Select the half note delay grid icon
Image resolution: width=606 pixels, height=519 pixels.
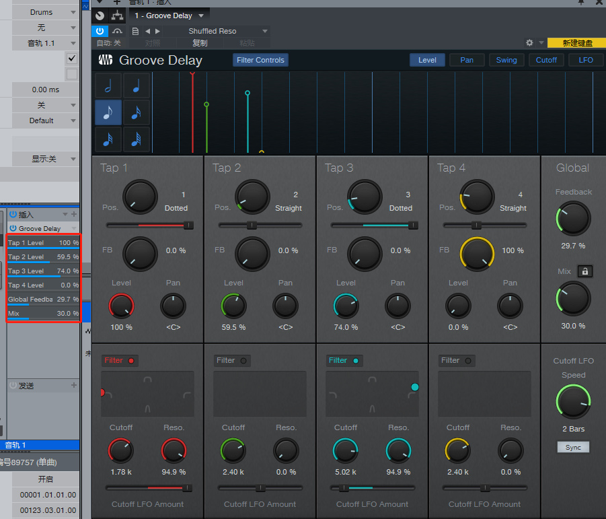coord(108,85)
